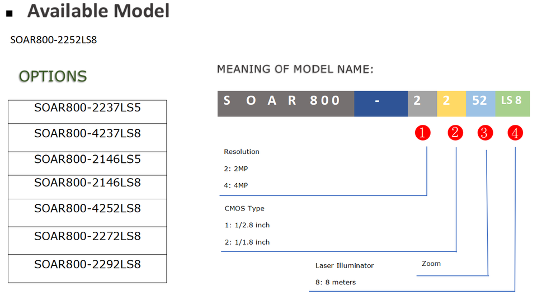Image resolution: width=537 pixels, height=304 pixels.
Task: Click the dark blue dash segment
Action: point(380,104)
